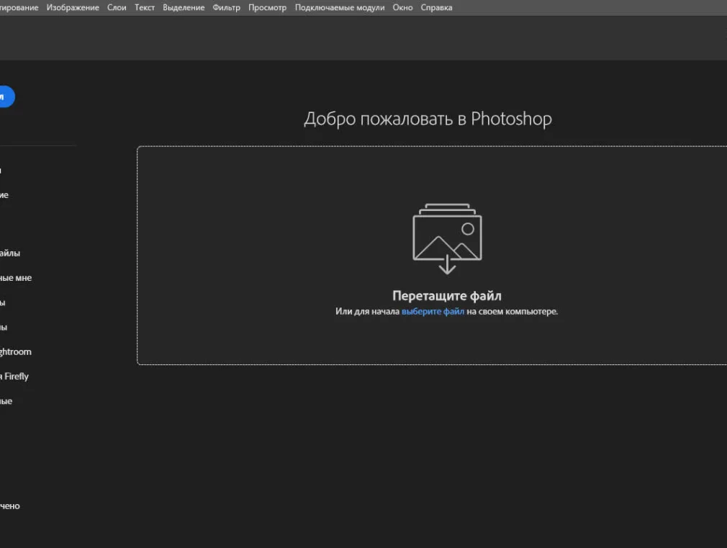Open the Firefly item in the sidebar

pos(14,377)
